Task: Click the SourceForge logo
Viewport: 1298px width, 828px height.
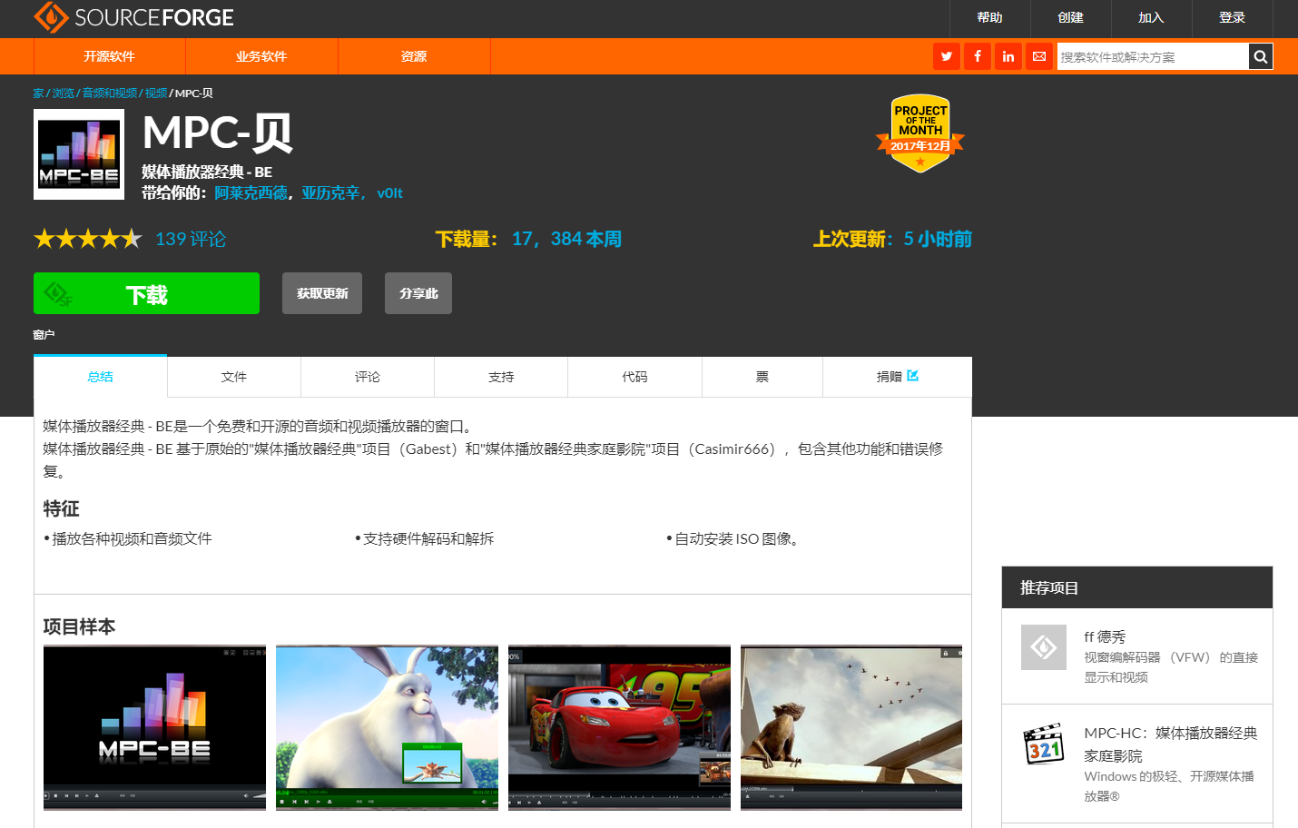Action: [x=133, y=17]
